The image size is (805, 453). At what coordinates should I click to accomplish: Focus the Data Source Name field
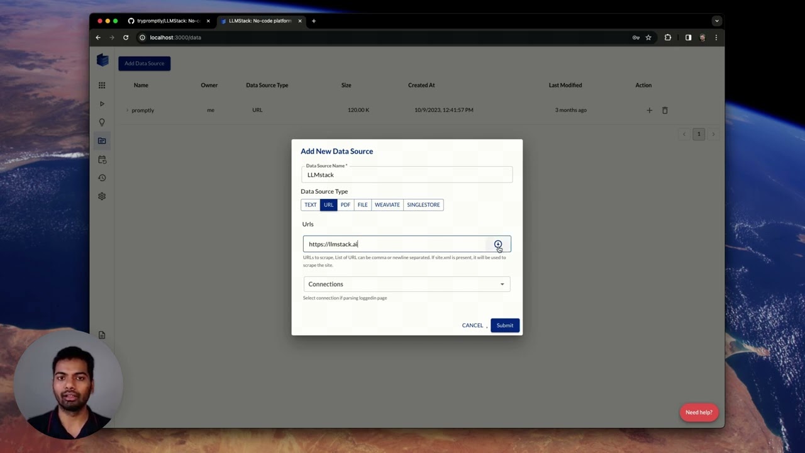407,175
